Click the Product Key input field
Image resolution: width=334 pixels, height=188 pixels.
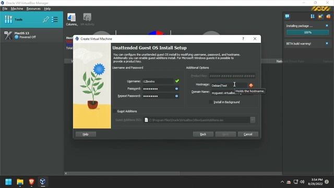point(232,76)
